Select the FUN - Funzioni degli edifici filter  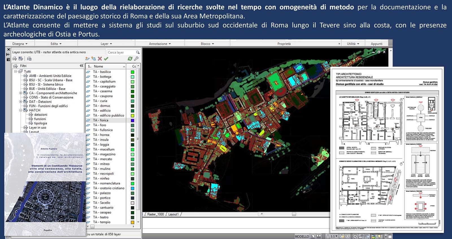point(48,106)
